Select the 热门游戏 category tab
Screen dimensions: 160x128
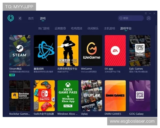[44, 28]
